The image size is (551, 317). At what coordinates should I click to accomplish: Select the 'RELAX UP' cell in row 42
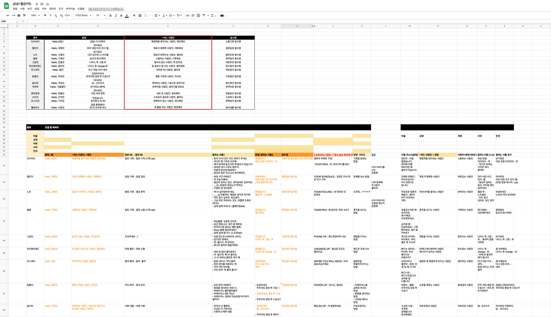[x=333, y=311]
